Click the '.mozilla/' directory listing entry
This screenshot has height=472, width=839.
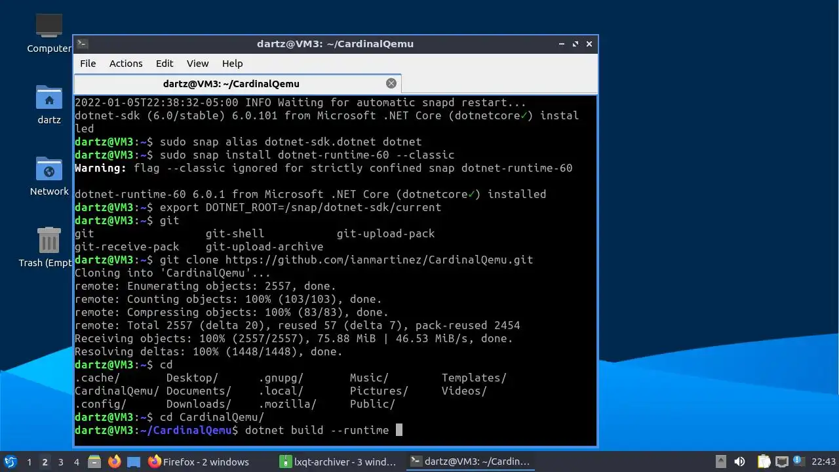click(287, 404)
